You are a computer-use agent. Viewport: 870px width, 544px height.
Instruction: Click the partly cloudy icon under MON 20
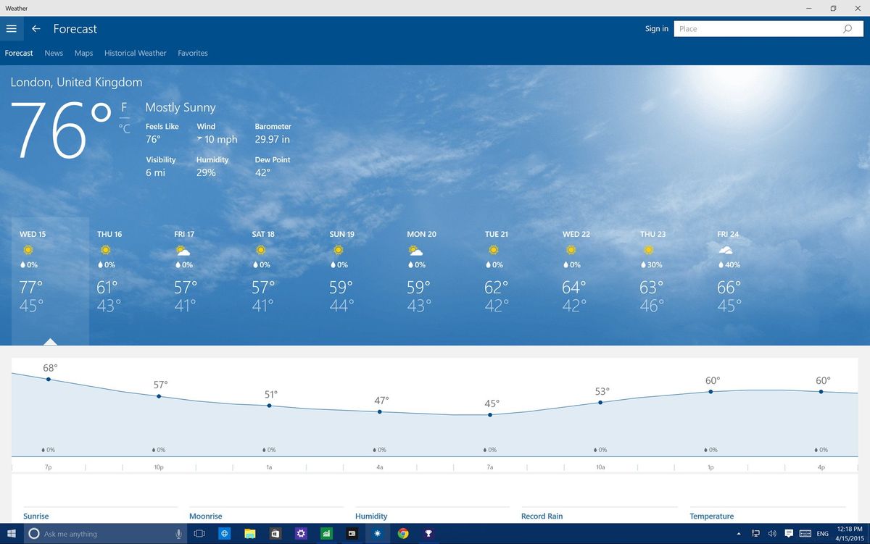click(416, 249)
